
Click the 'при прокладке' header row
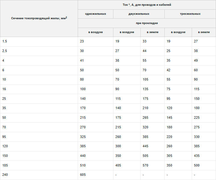click(147, 23)
